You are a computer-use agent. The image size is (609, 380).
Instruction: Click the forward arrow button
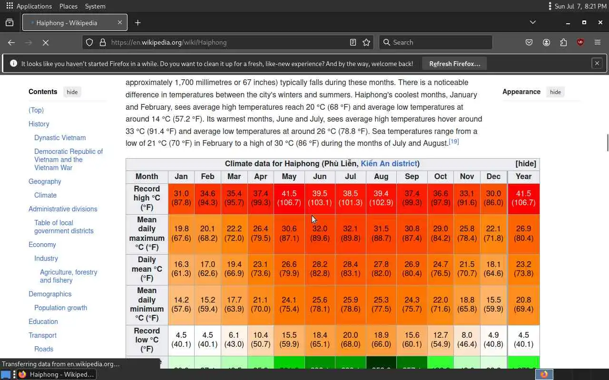point(29,42)
